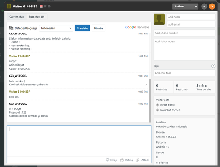The height and width of the screenshot is (167, 220).
Task: Click the Direct traffic path icon
Action: coord(158,105)
